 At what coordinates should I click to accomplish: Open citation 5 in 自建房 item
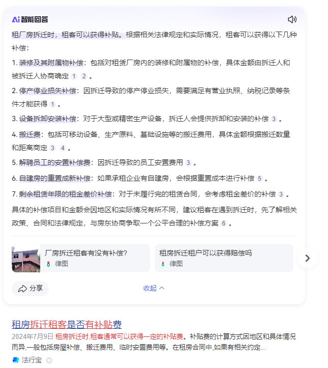[x=259, y=179]
